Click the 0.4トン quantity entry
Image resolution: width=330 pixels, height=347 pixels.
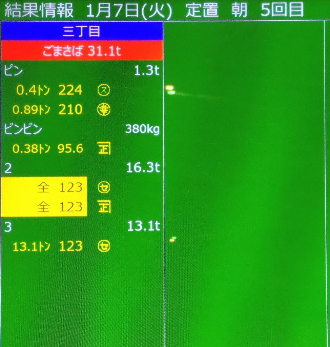tap(33, 90)
